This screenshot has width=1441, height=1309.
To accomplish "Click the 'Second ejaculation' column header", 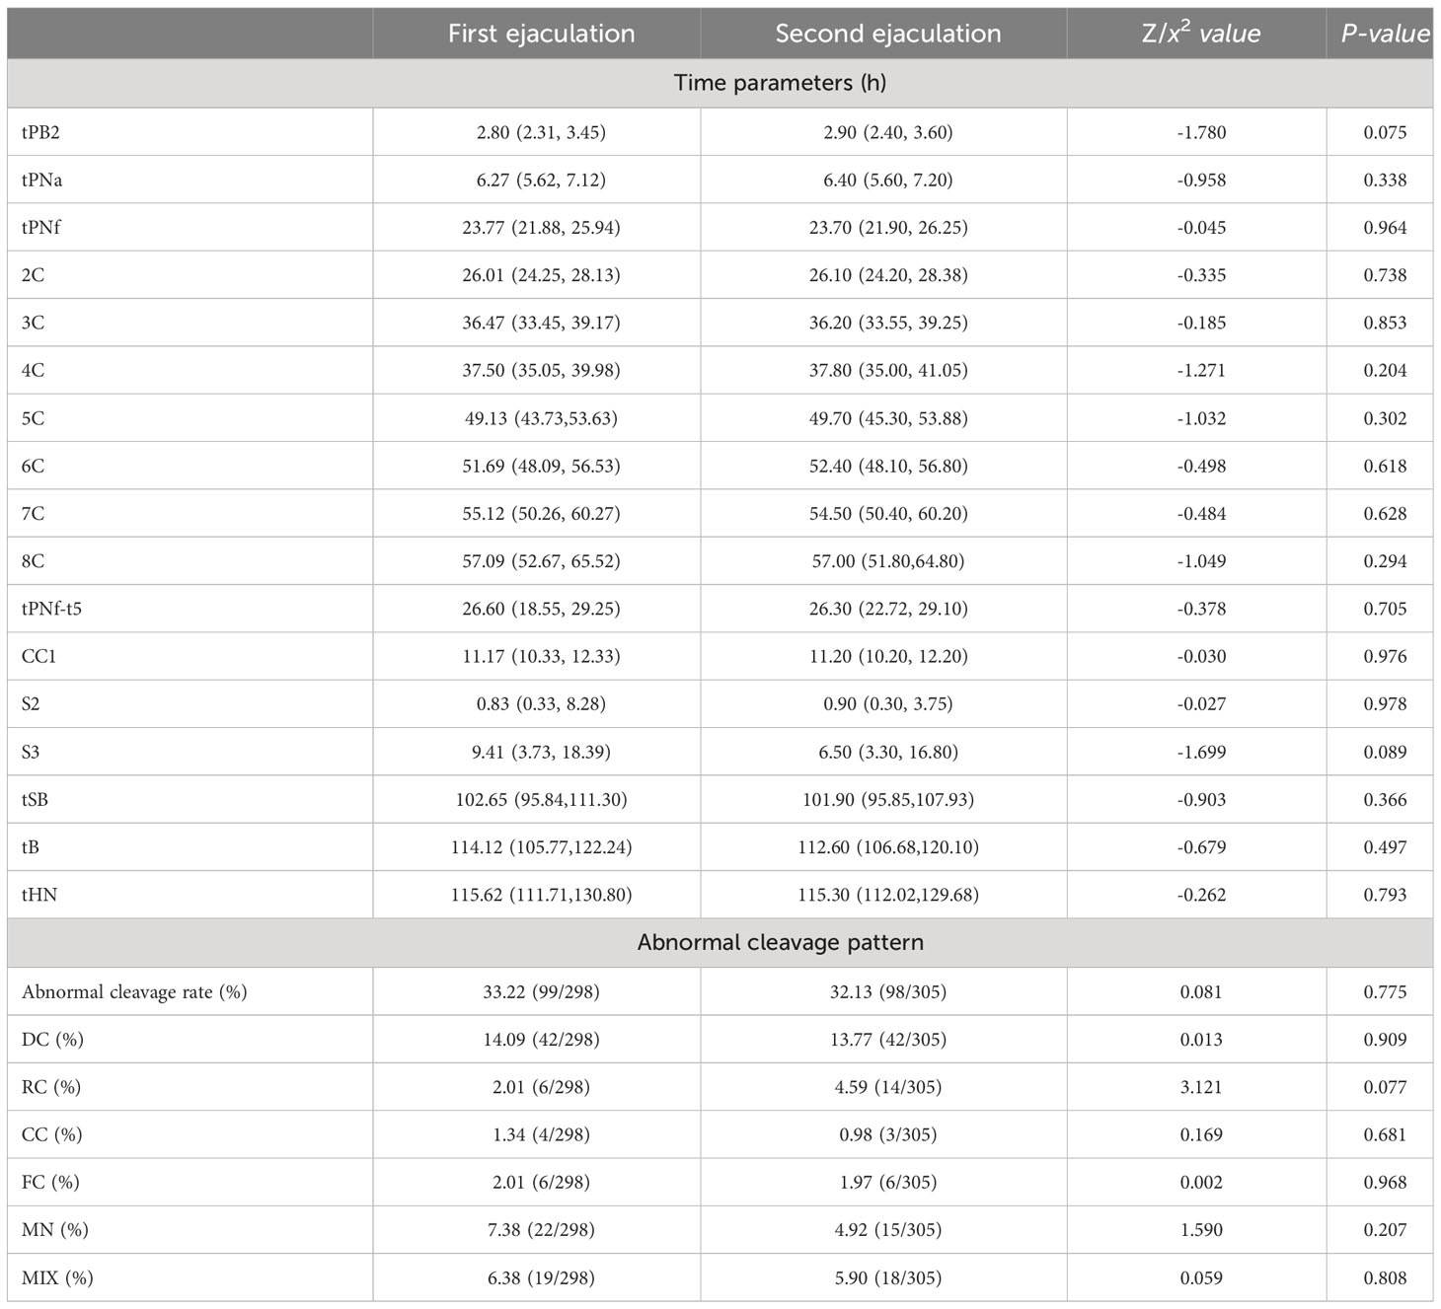I will pos(887,34).
